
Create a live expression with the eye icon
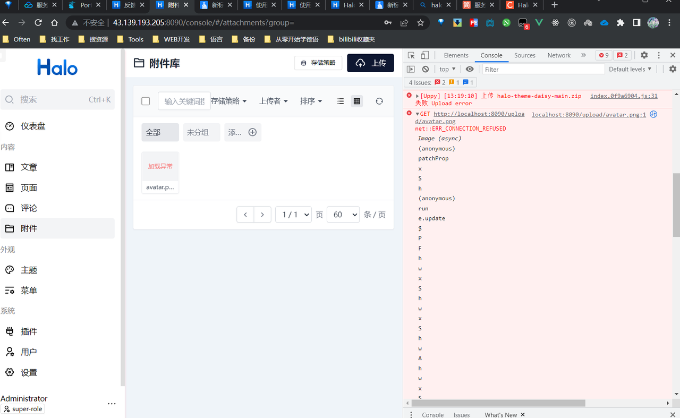(x=469, y=69)
